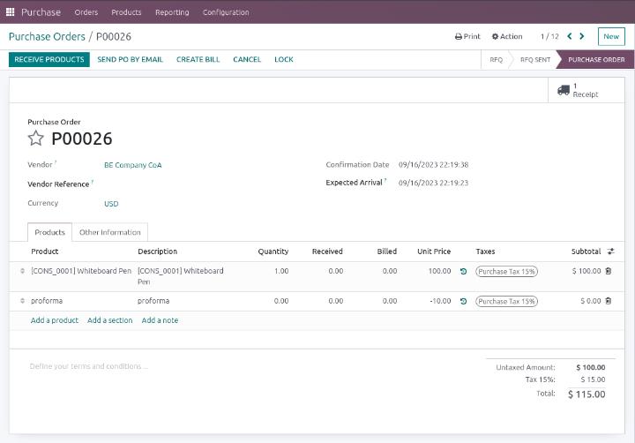Click the terms and conditions field
This screenshot has width=635, height=443.
pyautogui.click(x=89, y=366)
